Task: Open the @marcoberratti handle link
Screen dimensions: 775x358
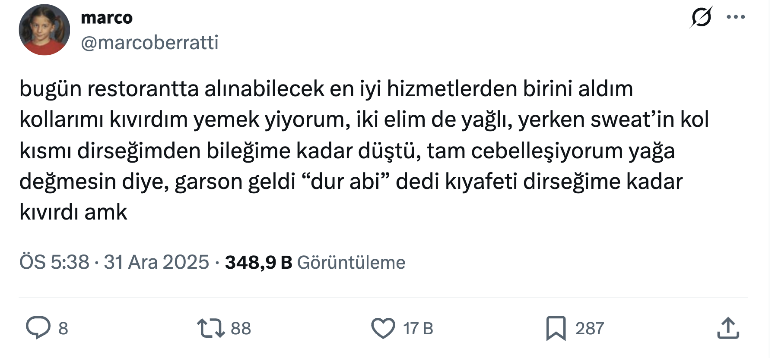Action: [149, 43]
